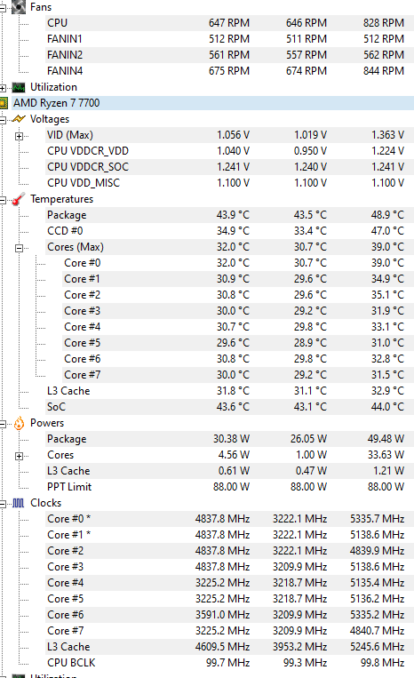414x678 pixels.
Task: Expand the Utilization node under Fans
Action: [3, 88]
